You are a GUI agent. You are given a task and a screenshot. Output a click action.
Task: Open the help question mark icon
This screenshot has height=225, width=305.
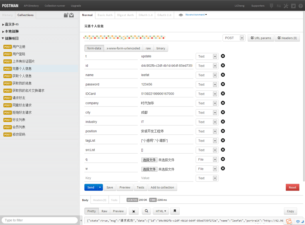[300, 6]
